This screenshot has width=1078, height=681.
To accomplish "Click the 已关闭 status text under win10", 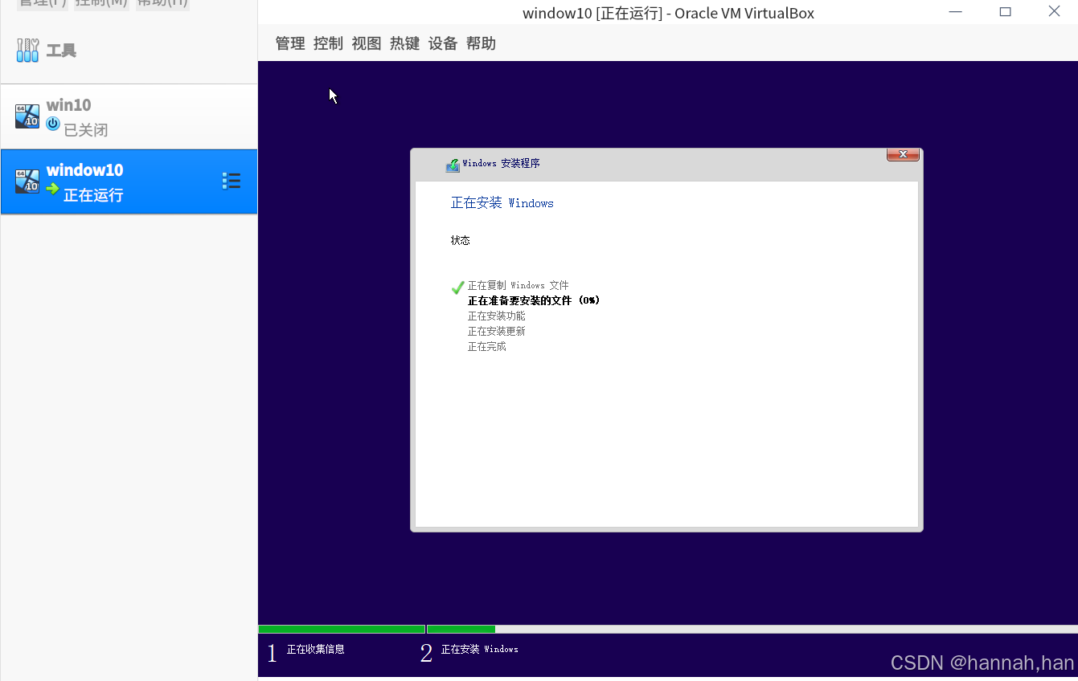I will 86,130.
